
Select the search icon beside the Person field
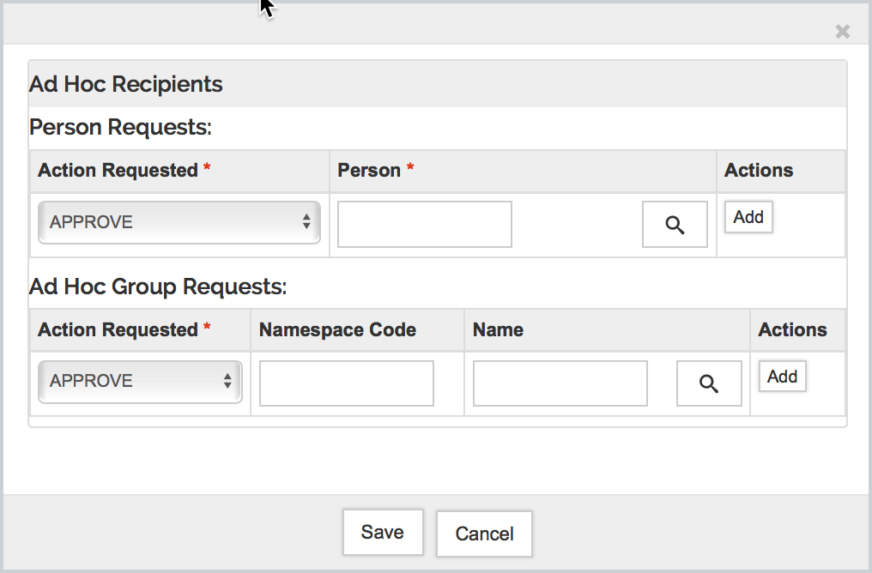point(675,224)
